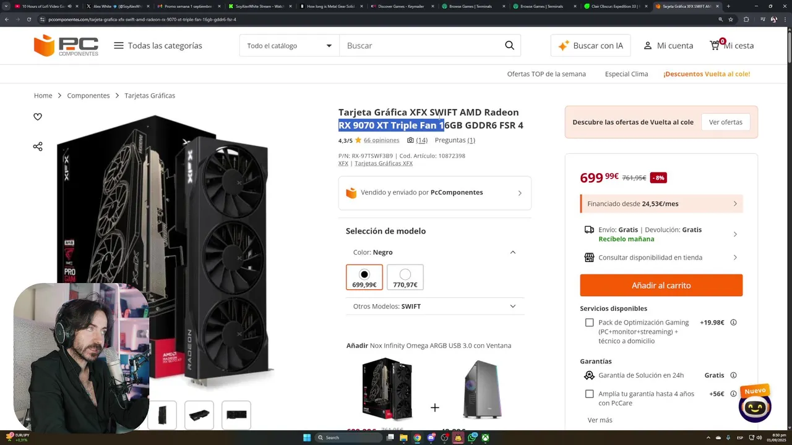The width and height of the screenshot is (792, 445).
Task: Click the search magnifier icon
Action: (x=509, y=45)
